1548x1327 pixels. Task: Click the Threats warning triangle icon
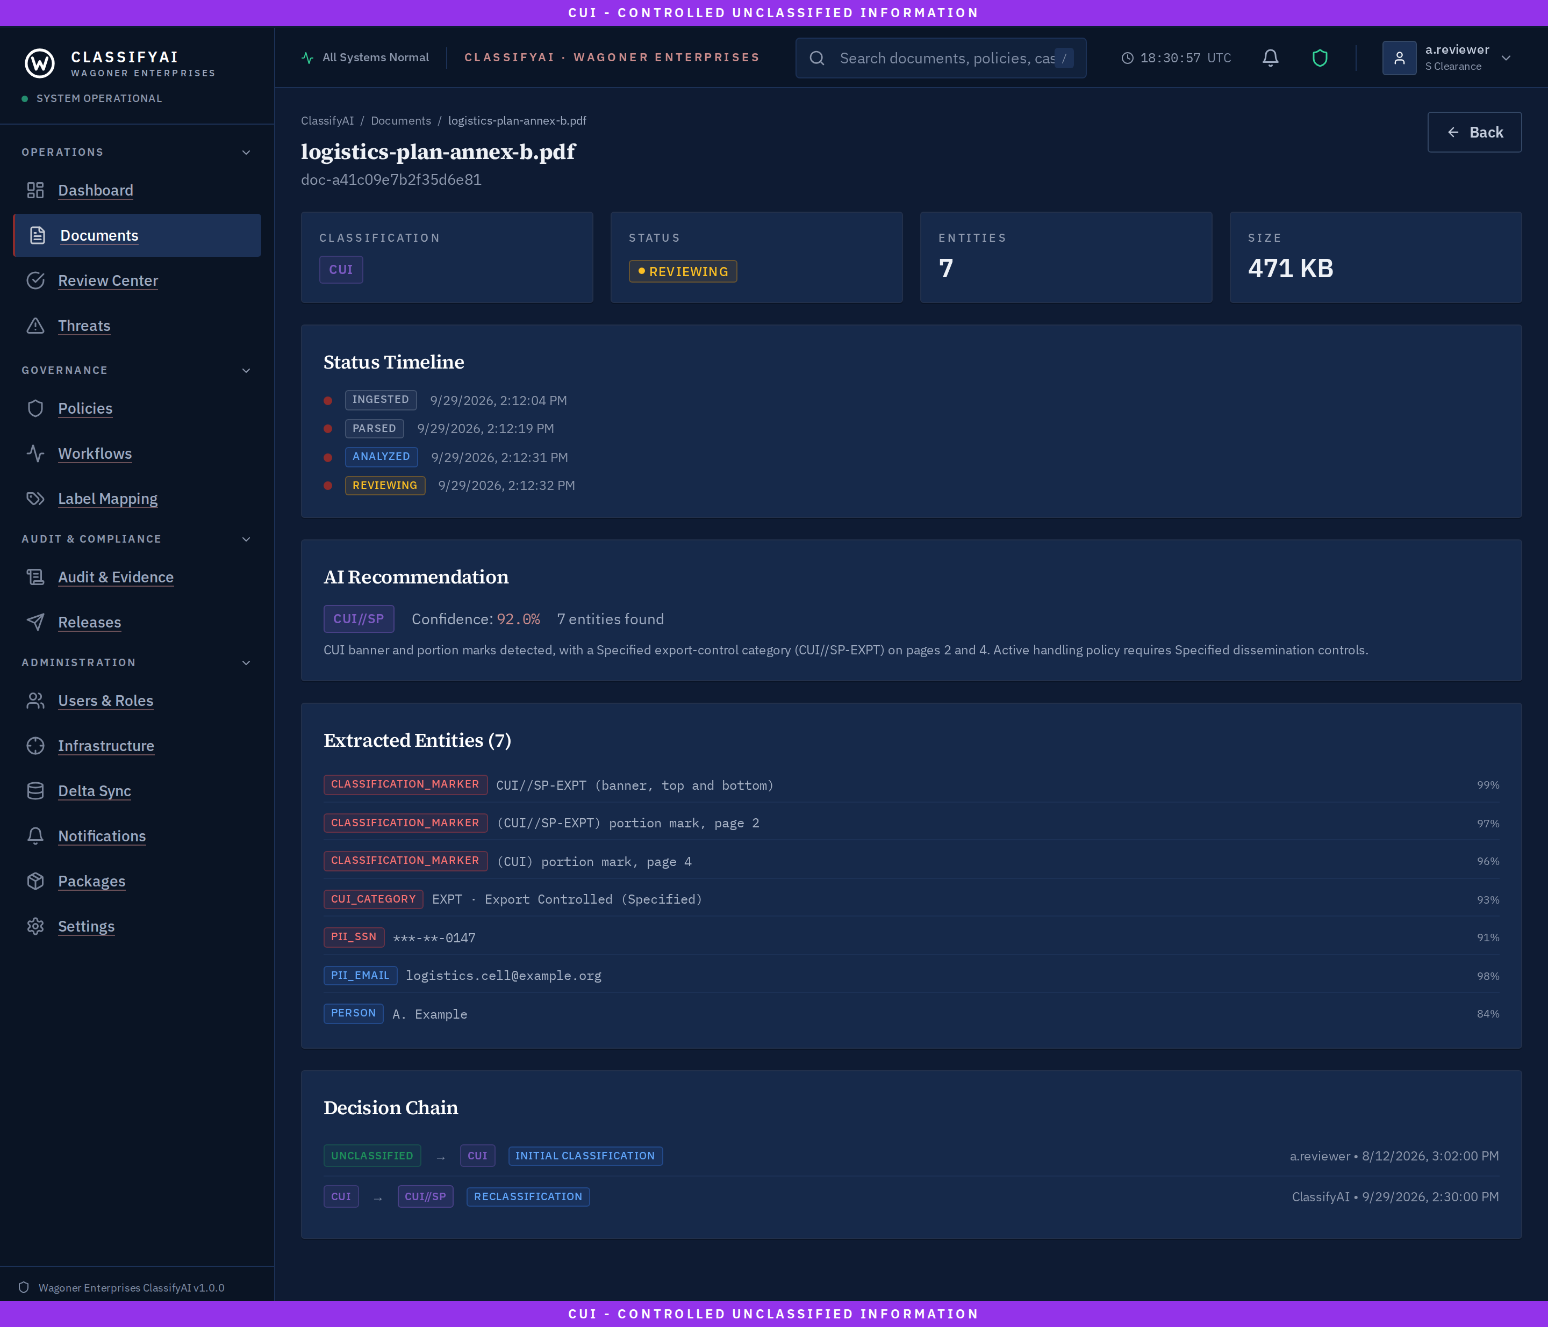click(x=35, y=326)
